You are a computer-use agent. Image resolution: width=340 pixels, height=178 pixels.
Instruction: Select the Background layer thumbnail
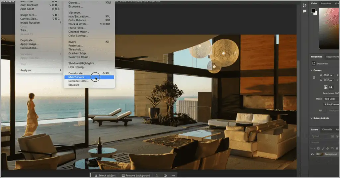coord(319,154)
